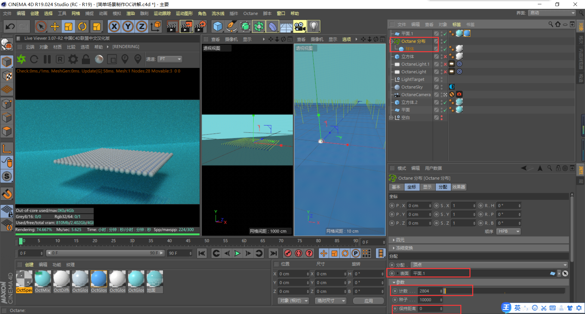Viewport: 585px width, 314px height.
Task: Open channel PT dropdown
Action: tap(170, 59)
